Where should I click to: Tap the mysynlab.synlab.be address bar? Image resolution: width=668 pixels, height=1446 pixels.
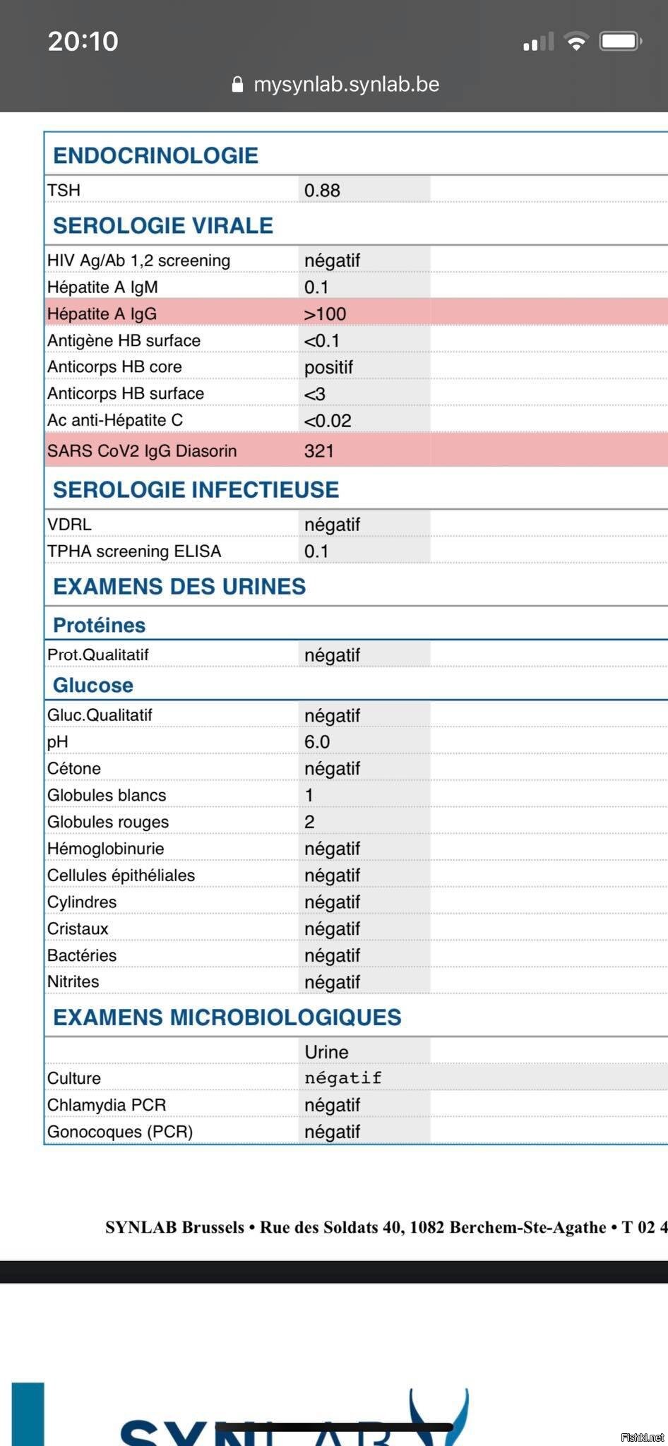[x=346, y=85]
